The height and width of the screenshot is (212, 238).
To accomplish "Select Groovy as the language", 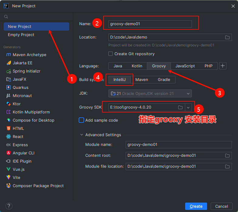I will click(x=159, y=66).
